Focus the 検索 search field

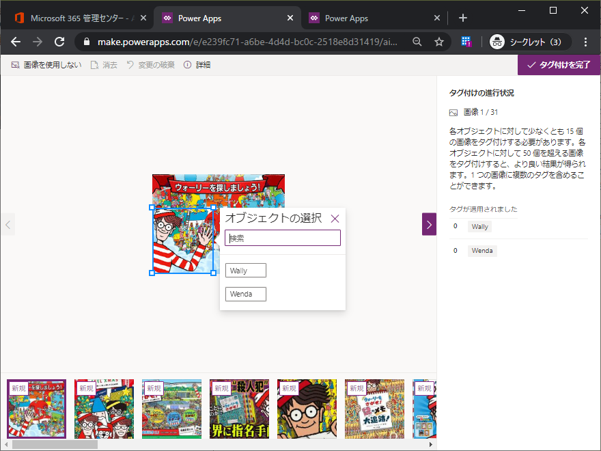tap(283, 238)
